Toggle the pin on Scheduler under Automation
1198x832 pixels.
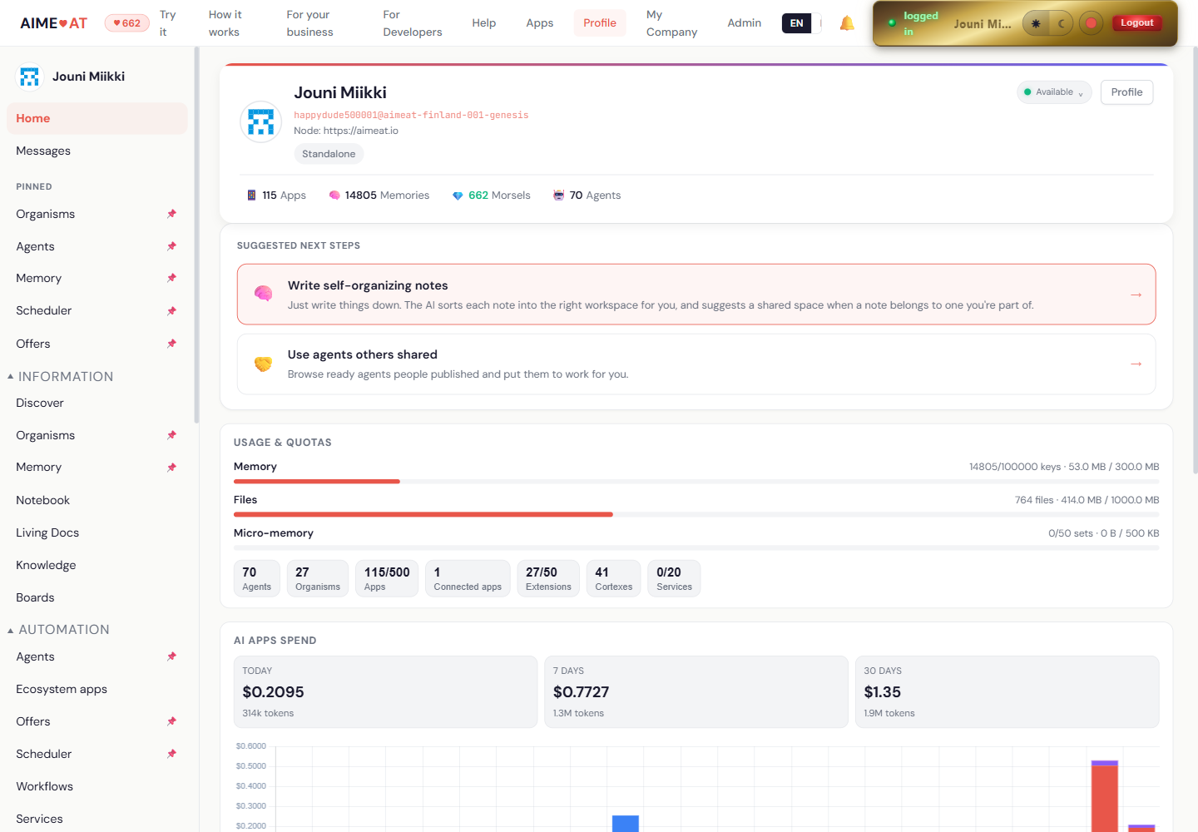tap(171, 754)
